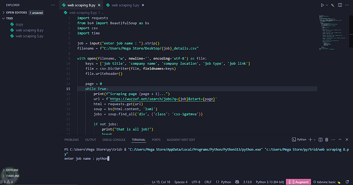Screen dimensions: 353x185
Task: Click Python icon beside oi.py
Action: 12,24
